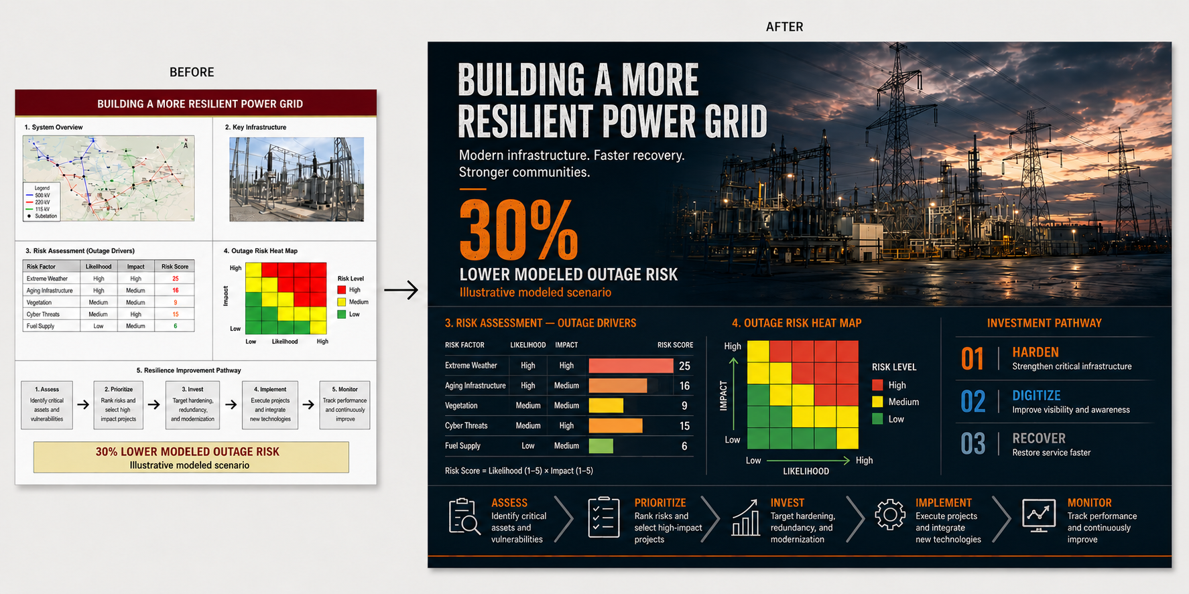Click "Aging Infrastructure" row in Before table
Screen dimensions: 1189x594
[x=109, y=291]
